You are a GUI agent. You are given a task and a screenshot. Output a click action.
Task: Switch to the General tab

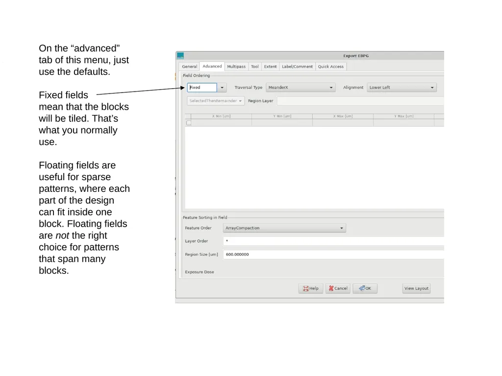[190, 67]
